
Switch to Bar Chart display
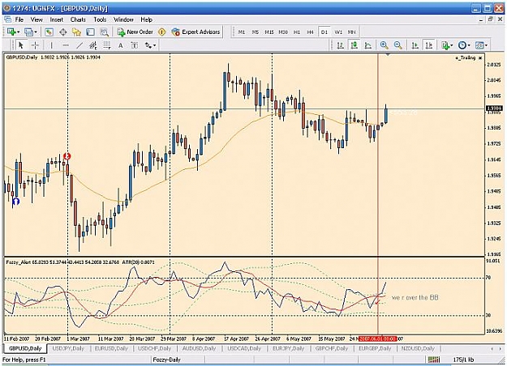tap(340, 45)
